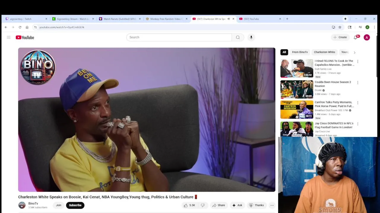This screenshot has width=380, height=213.
Task: Click the YouTube logo to go home
Action: (x=25, y=37)
